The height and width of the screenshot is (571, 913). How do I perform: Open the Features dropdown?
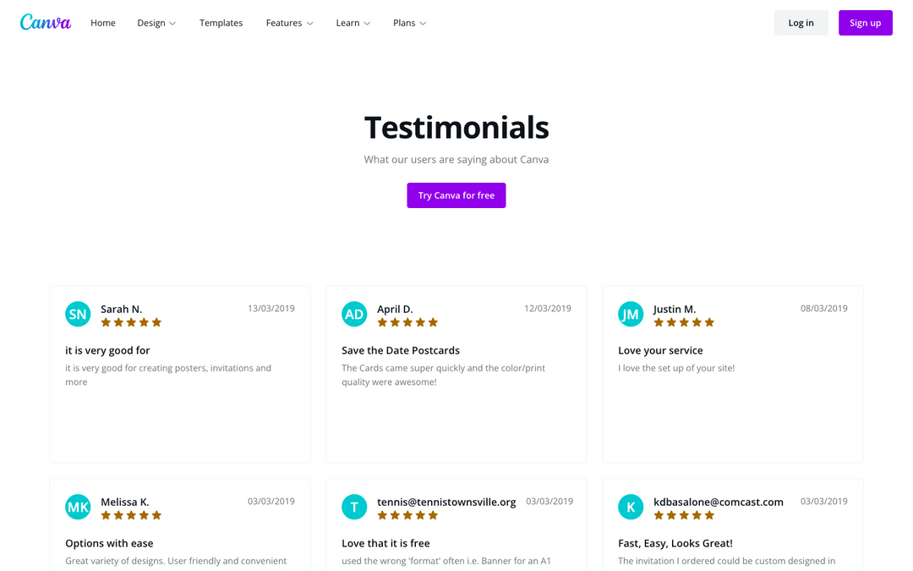(x=289, y=23)
